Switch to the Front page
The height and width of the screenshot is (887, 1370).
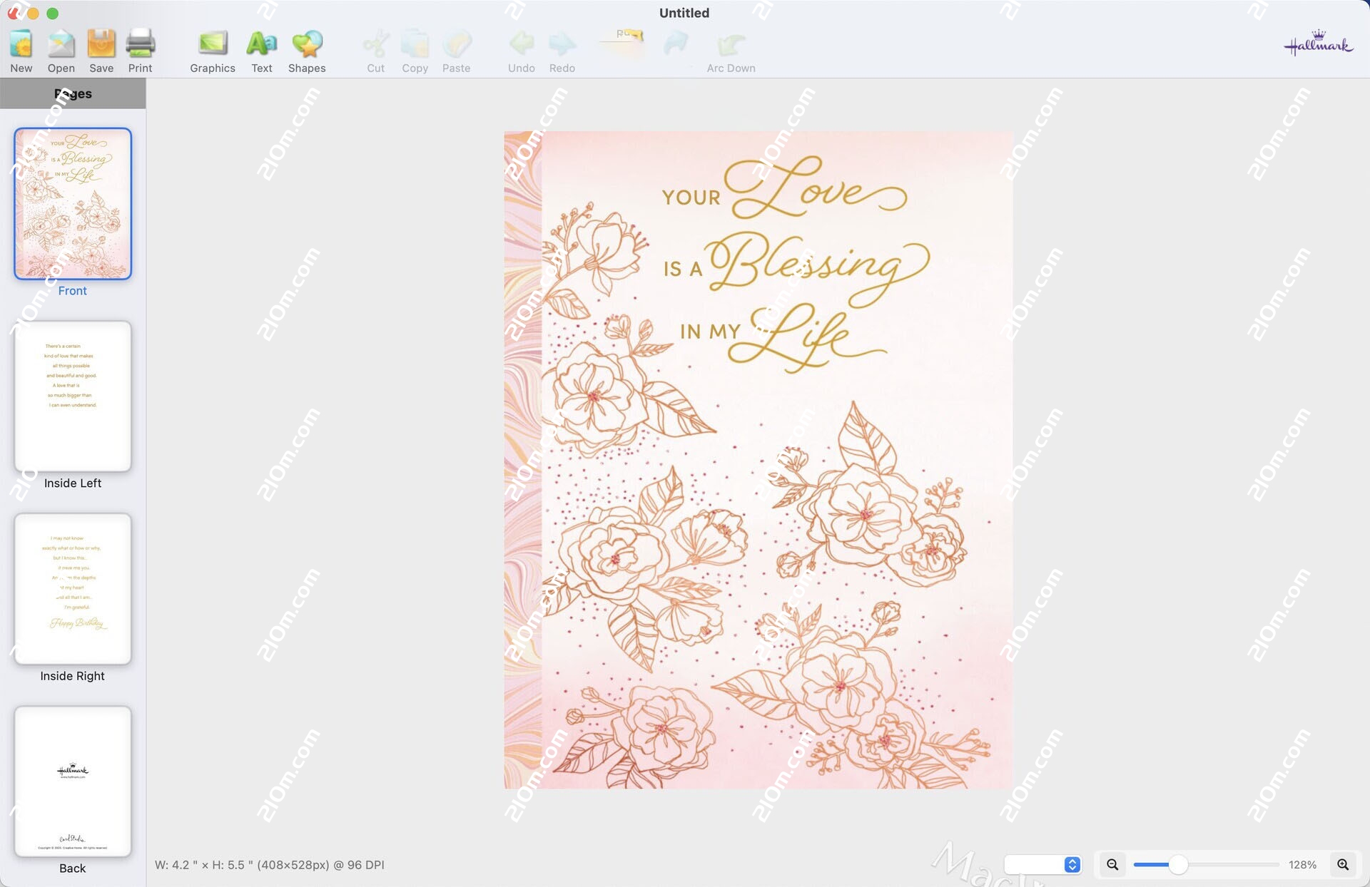click(72, 203)
